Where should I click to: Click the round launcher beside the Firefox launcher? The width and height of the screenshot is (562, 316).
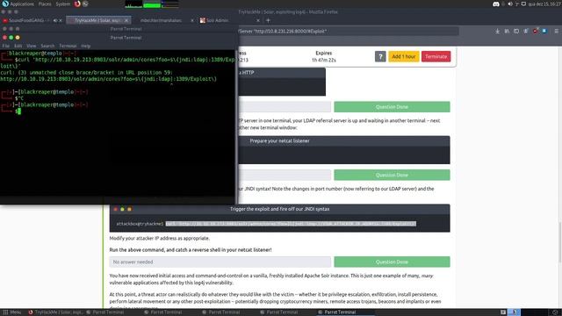pyautogui.click(x=85, y=4)
